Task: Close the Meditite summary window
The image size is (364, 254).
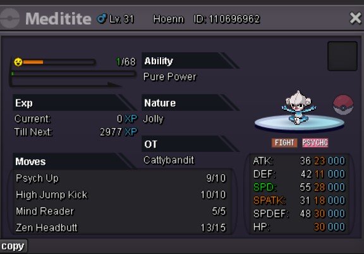Action: [x=355, y=18]
